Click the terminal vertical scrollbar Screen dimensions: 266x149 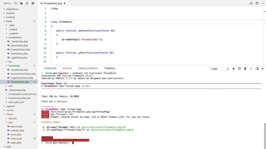pyautogui.click(x=265, y=136)
